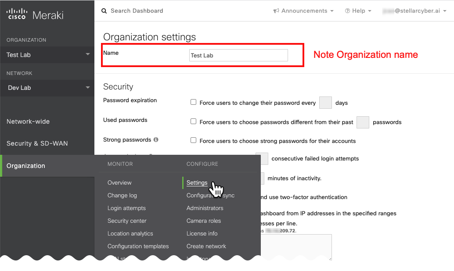Open the user account email dropdown
Viewport: 454px width, 271px height.
point(415,11)
